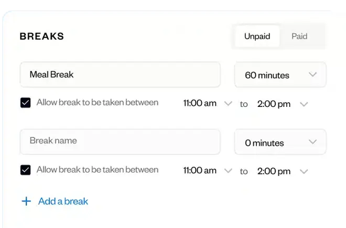346x228 pixels.
Task: Uncheck the time window checkbox under Meal Break
Action: pyautogui.click(x=26, y=103)
